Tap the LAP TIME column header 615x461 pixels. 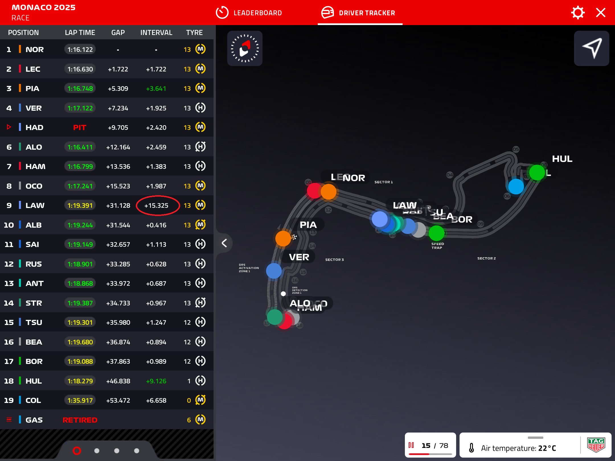[x=80, y=32]
